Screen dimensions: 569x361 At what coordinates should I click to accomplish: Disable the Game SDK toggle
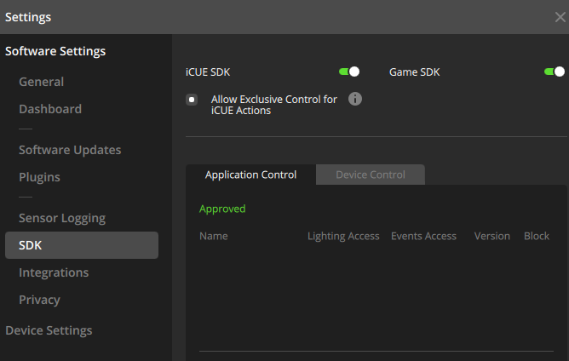(x=554, y=72)
